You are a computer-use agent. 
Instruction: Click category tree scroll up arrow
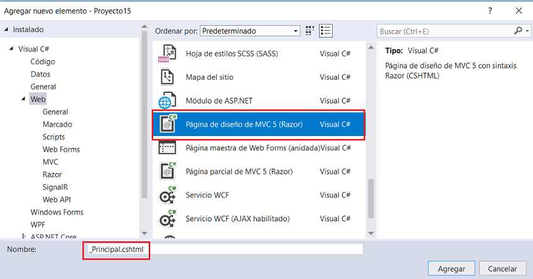(144, 26)
